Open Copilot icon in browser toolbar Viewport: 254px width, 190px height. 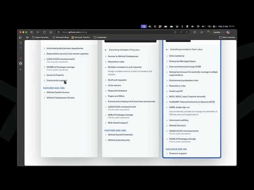(228, 32)
